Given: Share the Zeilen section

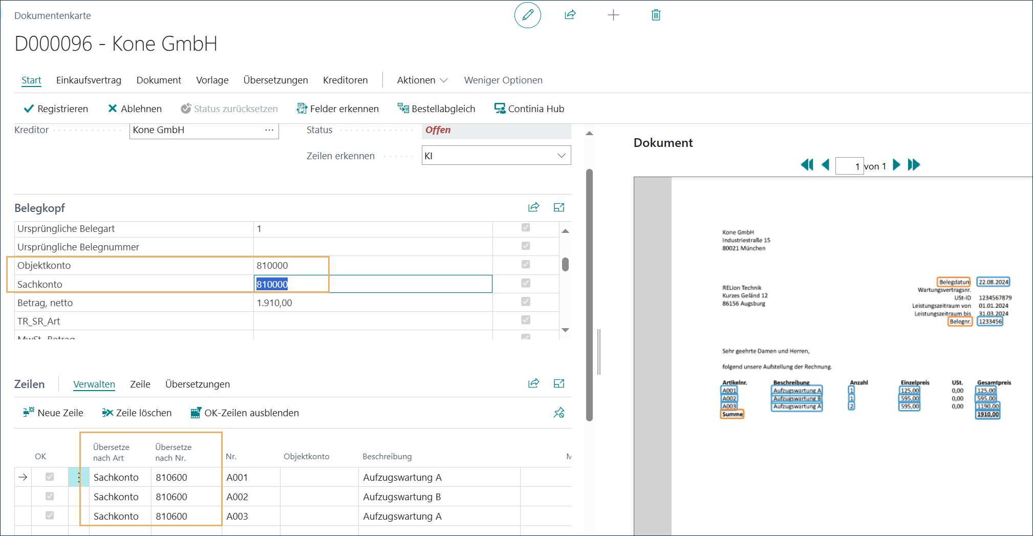Looking at the screenshot, I should 533,383.
